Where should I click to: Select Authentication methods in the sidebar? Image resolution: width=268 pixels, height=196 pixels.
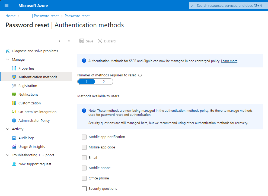point(36,77)
